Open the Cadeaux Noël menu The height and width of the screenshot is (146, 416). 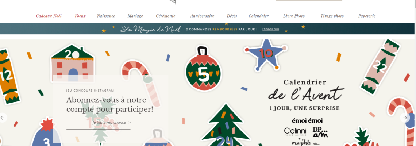(49, 16)
